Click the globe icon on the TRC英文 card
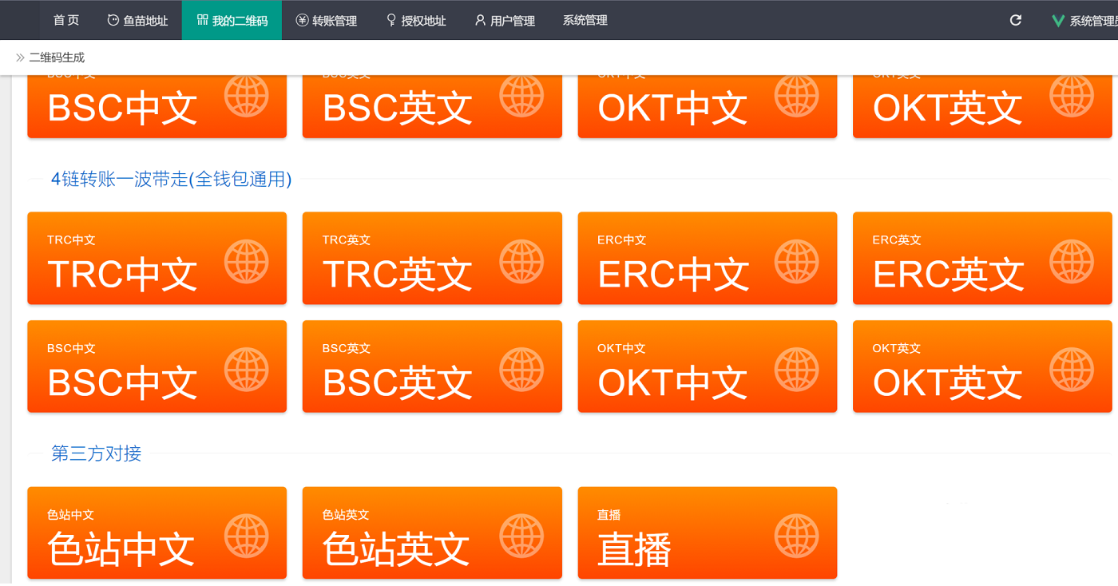This screenshot has width=1118, height=586. 521,261
